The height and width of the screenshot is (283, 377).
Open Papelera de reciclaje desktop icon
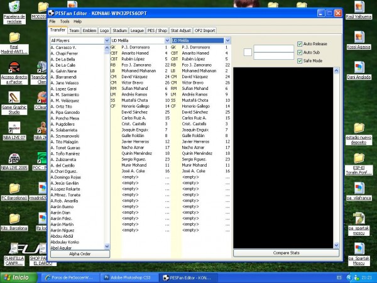coord(14,12)
